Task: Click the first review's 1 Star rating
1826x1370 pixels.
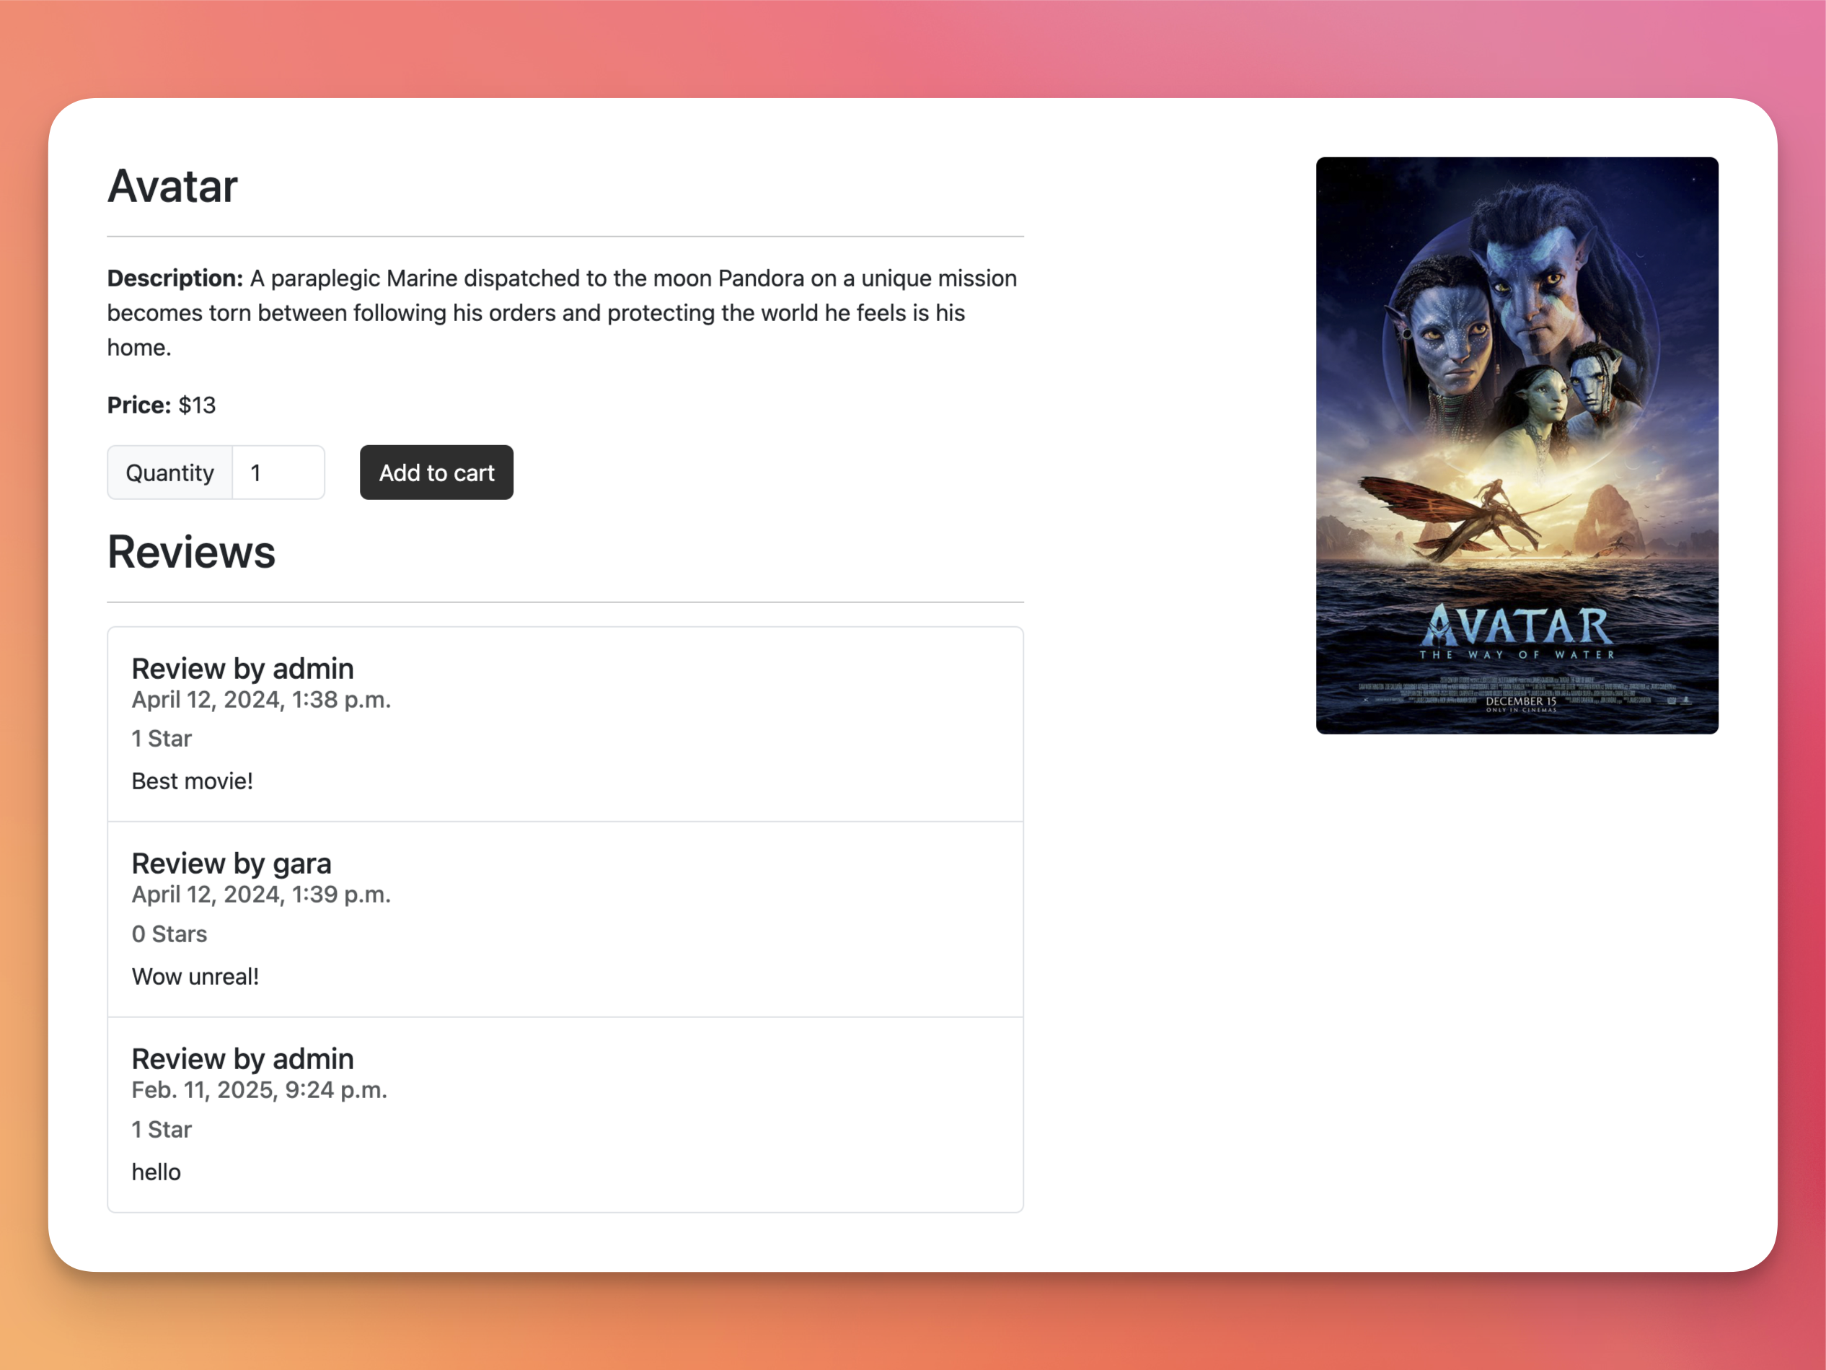Action: (x=162, y=737)
